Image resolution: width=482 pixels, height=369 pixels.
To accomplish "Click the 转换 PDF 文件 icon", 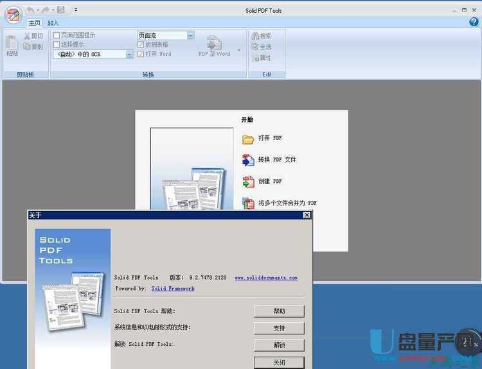I will click(x=248, y=160).
